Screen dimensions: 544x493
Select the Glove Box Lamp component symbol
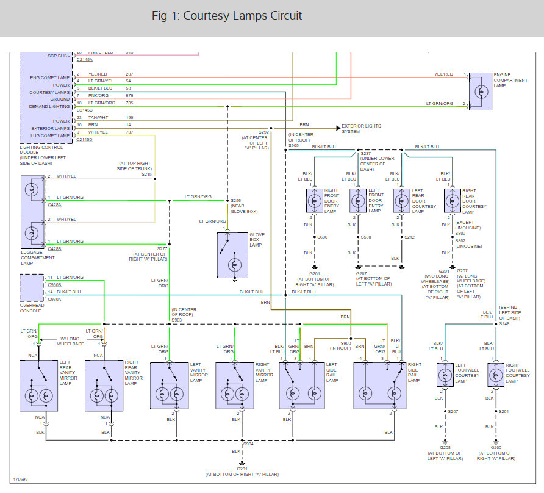coord(232,255)
